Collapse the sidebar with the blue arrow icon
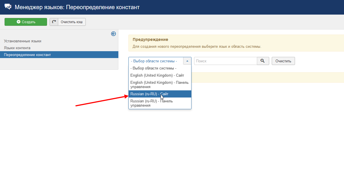 [x=113, y=34]
